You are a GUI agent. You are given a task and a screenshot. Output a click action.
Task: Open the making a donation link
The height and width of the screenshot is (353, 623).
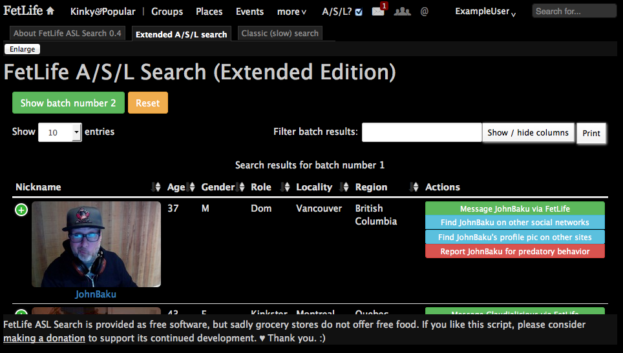(x=44, y=338)
